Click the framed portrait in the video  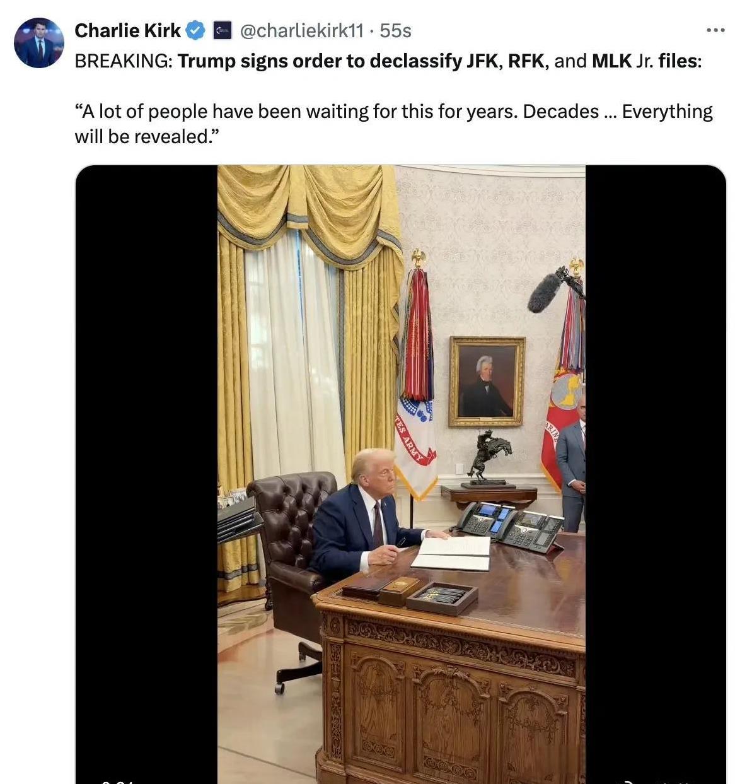(487, 382)
